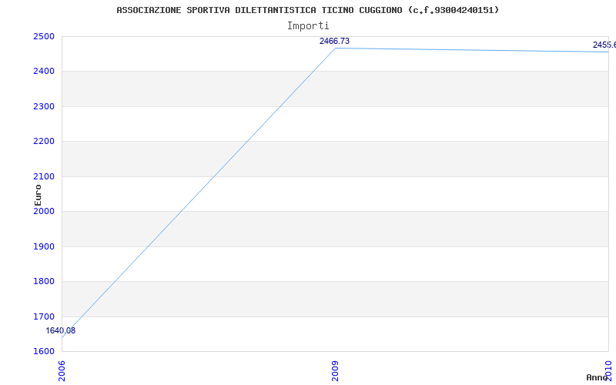Click the 2100 y-axis tick label
The height and width of the screenshot is (385, 616).
[44, 176]
